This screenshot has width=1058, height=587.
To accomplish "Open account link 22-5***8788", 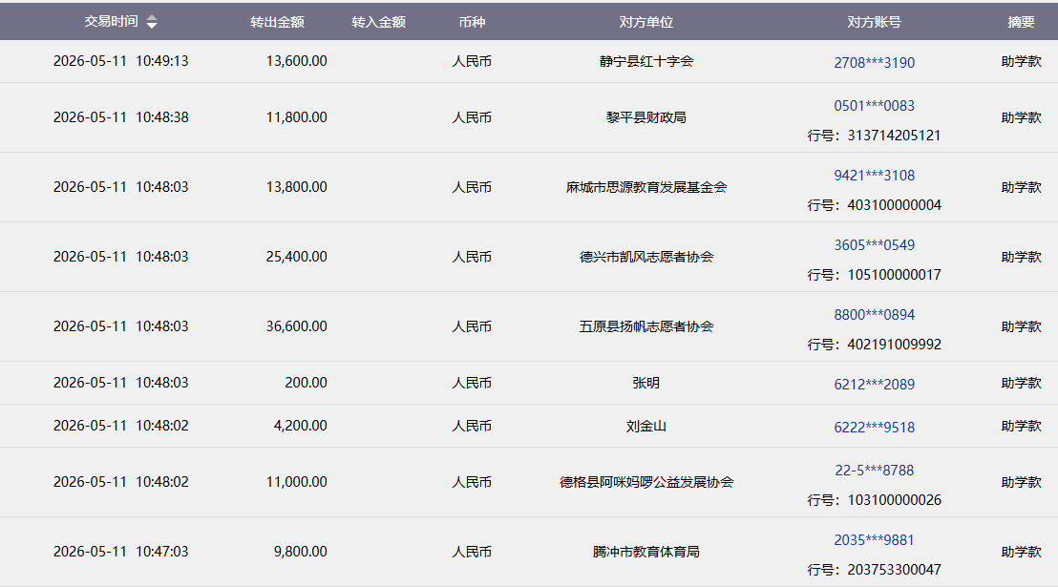I will tap(874, 471).
